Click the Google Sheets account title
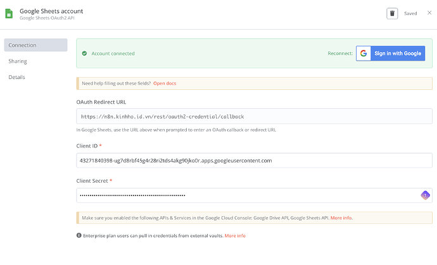437x265 pixels. [x=51, y=11]
